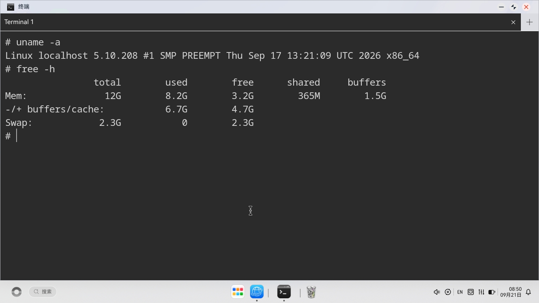Click the terminal app icon in the title bar

pyautogui.click(x=11, y=7)
